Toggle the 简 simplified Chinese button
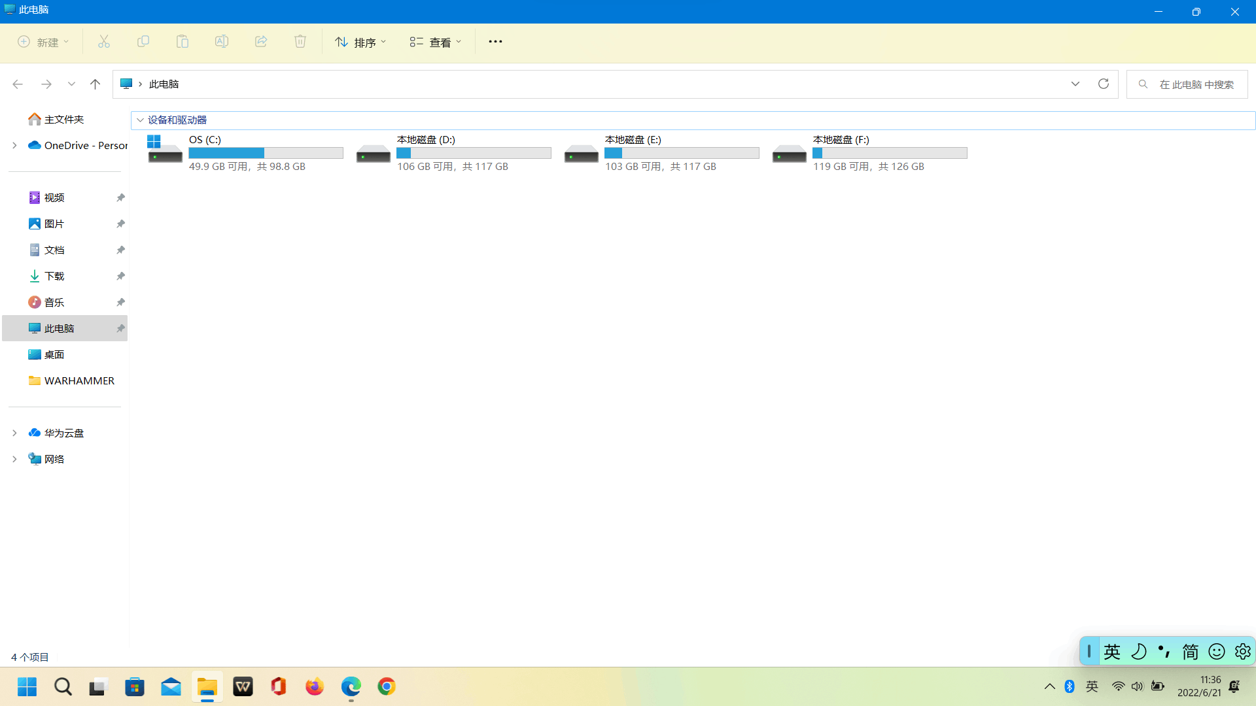1256x706 pixels. pos(1190,652)
